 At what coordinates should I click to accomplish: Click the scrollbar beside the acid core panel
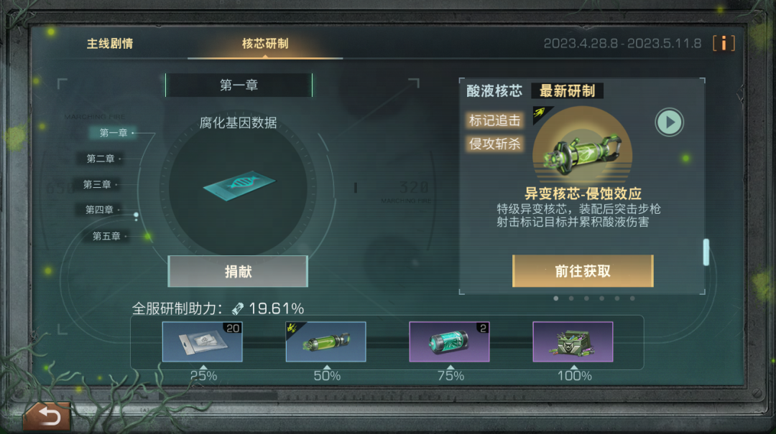706,252
